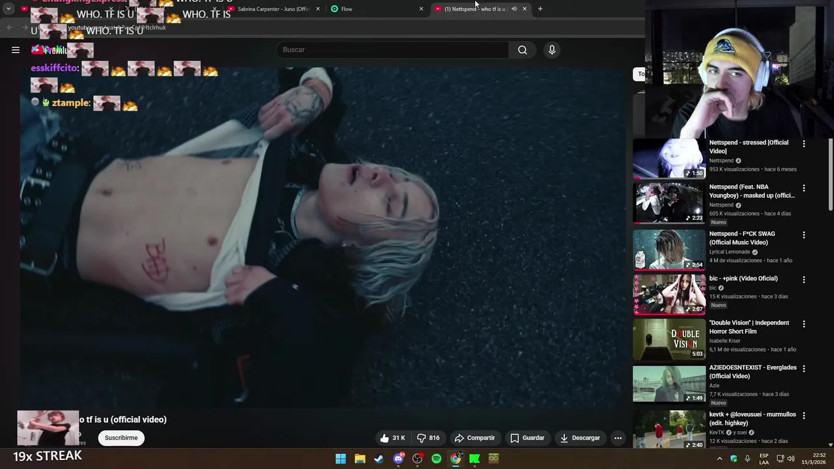Viewport: 834px width, 469px height.
Task: Open the clock and date 22:52
Action: coord(814,459)
